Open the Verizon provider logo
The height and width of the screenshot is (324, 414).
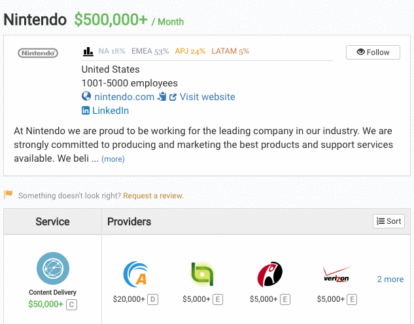[337, 274]
